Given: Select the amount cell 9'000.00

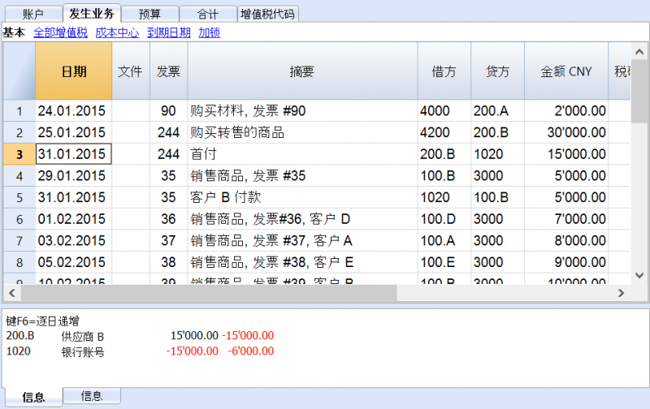Looking at the screenshot, I should coord(566,262).
